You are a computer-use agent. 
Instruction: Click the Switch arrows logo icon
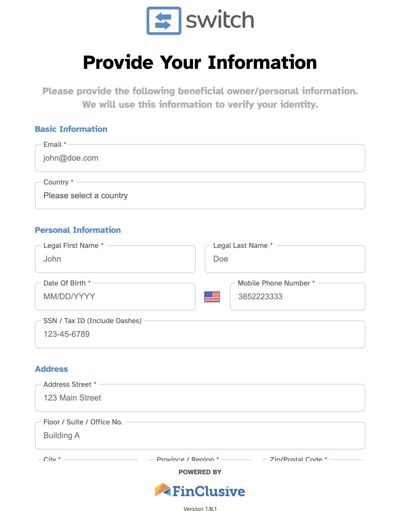click(164, 21)
